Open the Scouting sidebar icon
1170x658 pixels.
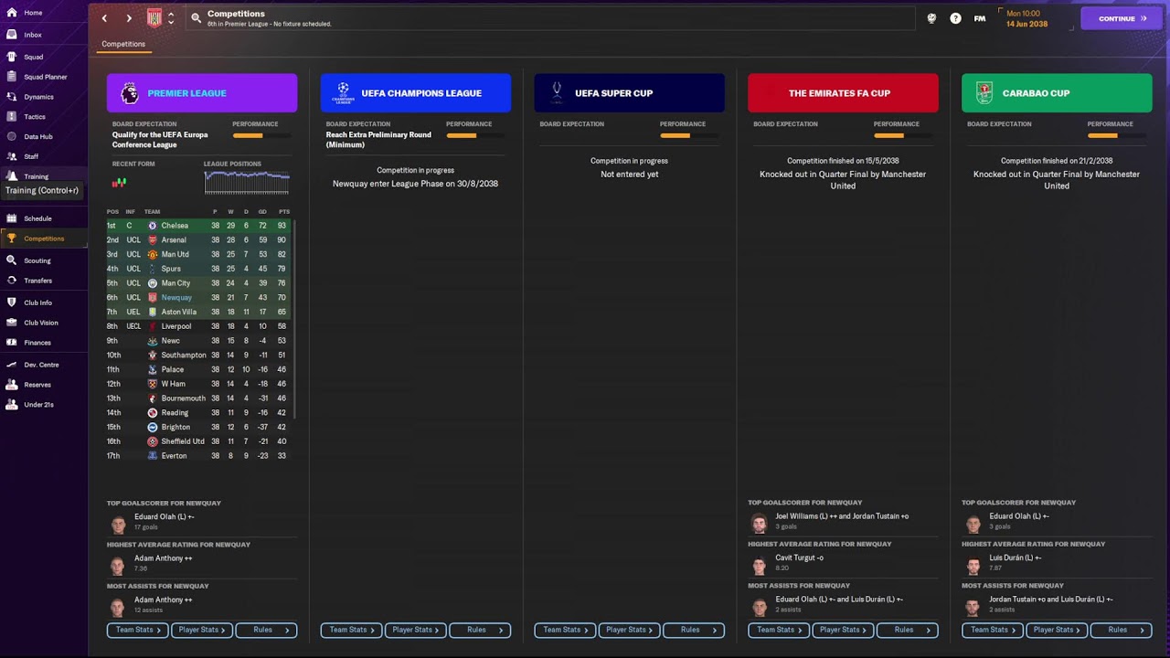[12, 260]
